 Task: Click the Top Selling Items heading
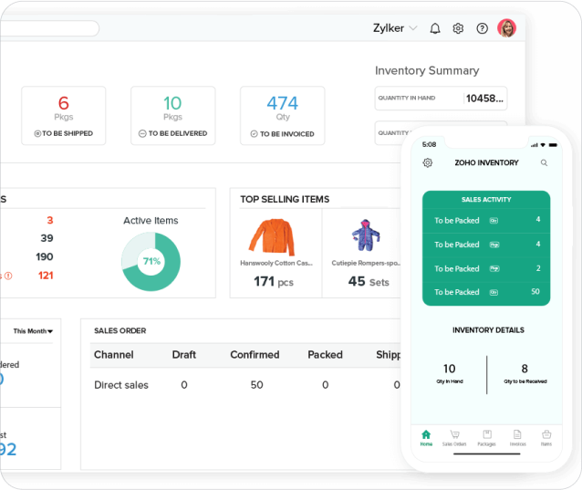coord(285,199)
